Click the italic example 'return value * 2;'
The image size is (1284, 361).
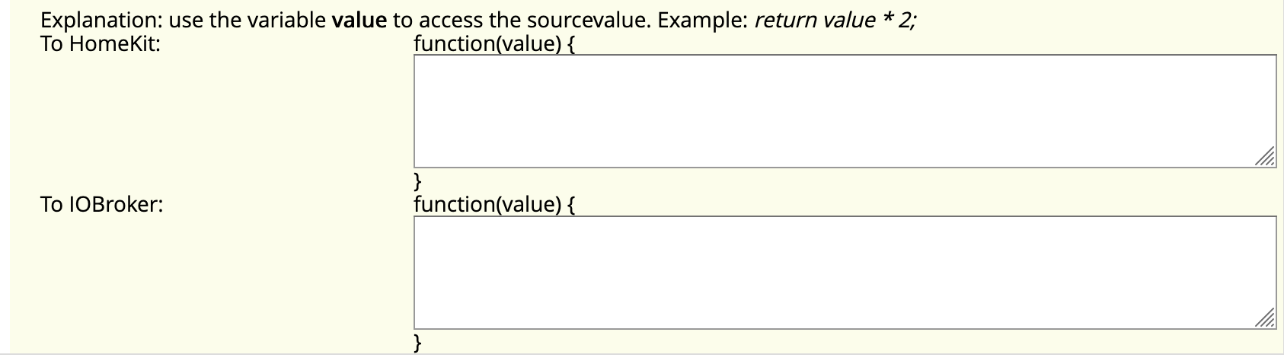835,21
